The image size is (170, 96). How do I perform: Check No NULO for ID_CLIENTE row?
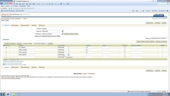tap(125, 47)
